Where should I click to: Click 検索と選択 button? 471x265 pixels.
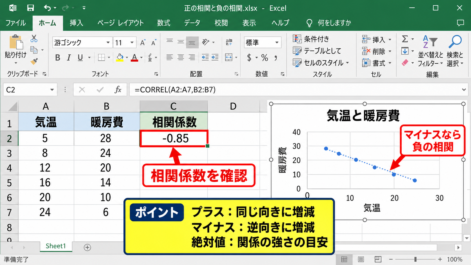point(455,51)
